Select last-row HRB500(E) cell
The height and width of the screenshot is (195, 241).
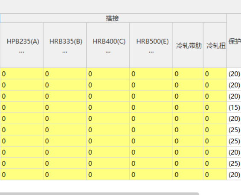click(151, 175)
